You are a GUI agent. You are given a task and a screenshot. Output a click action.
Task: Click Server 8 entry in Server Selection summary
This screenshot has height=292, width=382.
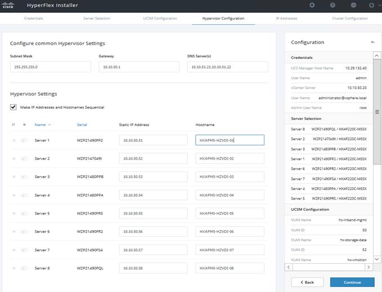[329, 129]
